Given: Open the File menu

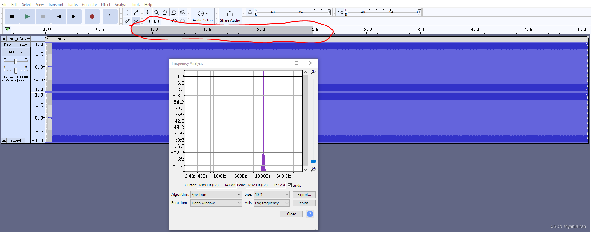Looking at the screenshot, I should click(x=4, y=4).
